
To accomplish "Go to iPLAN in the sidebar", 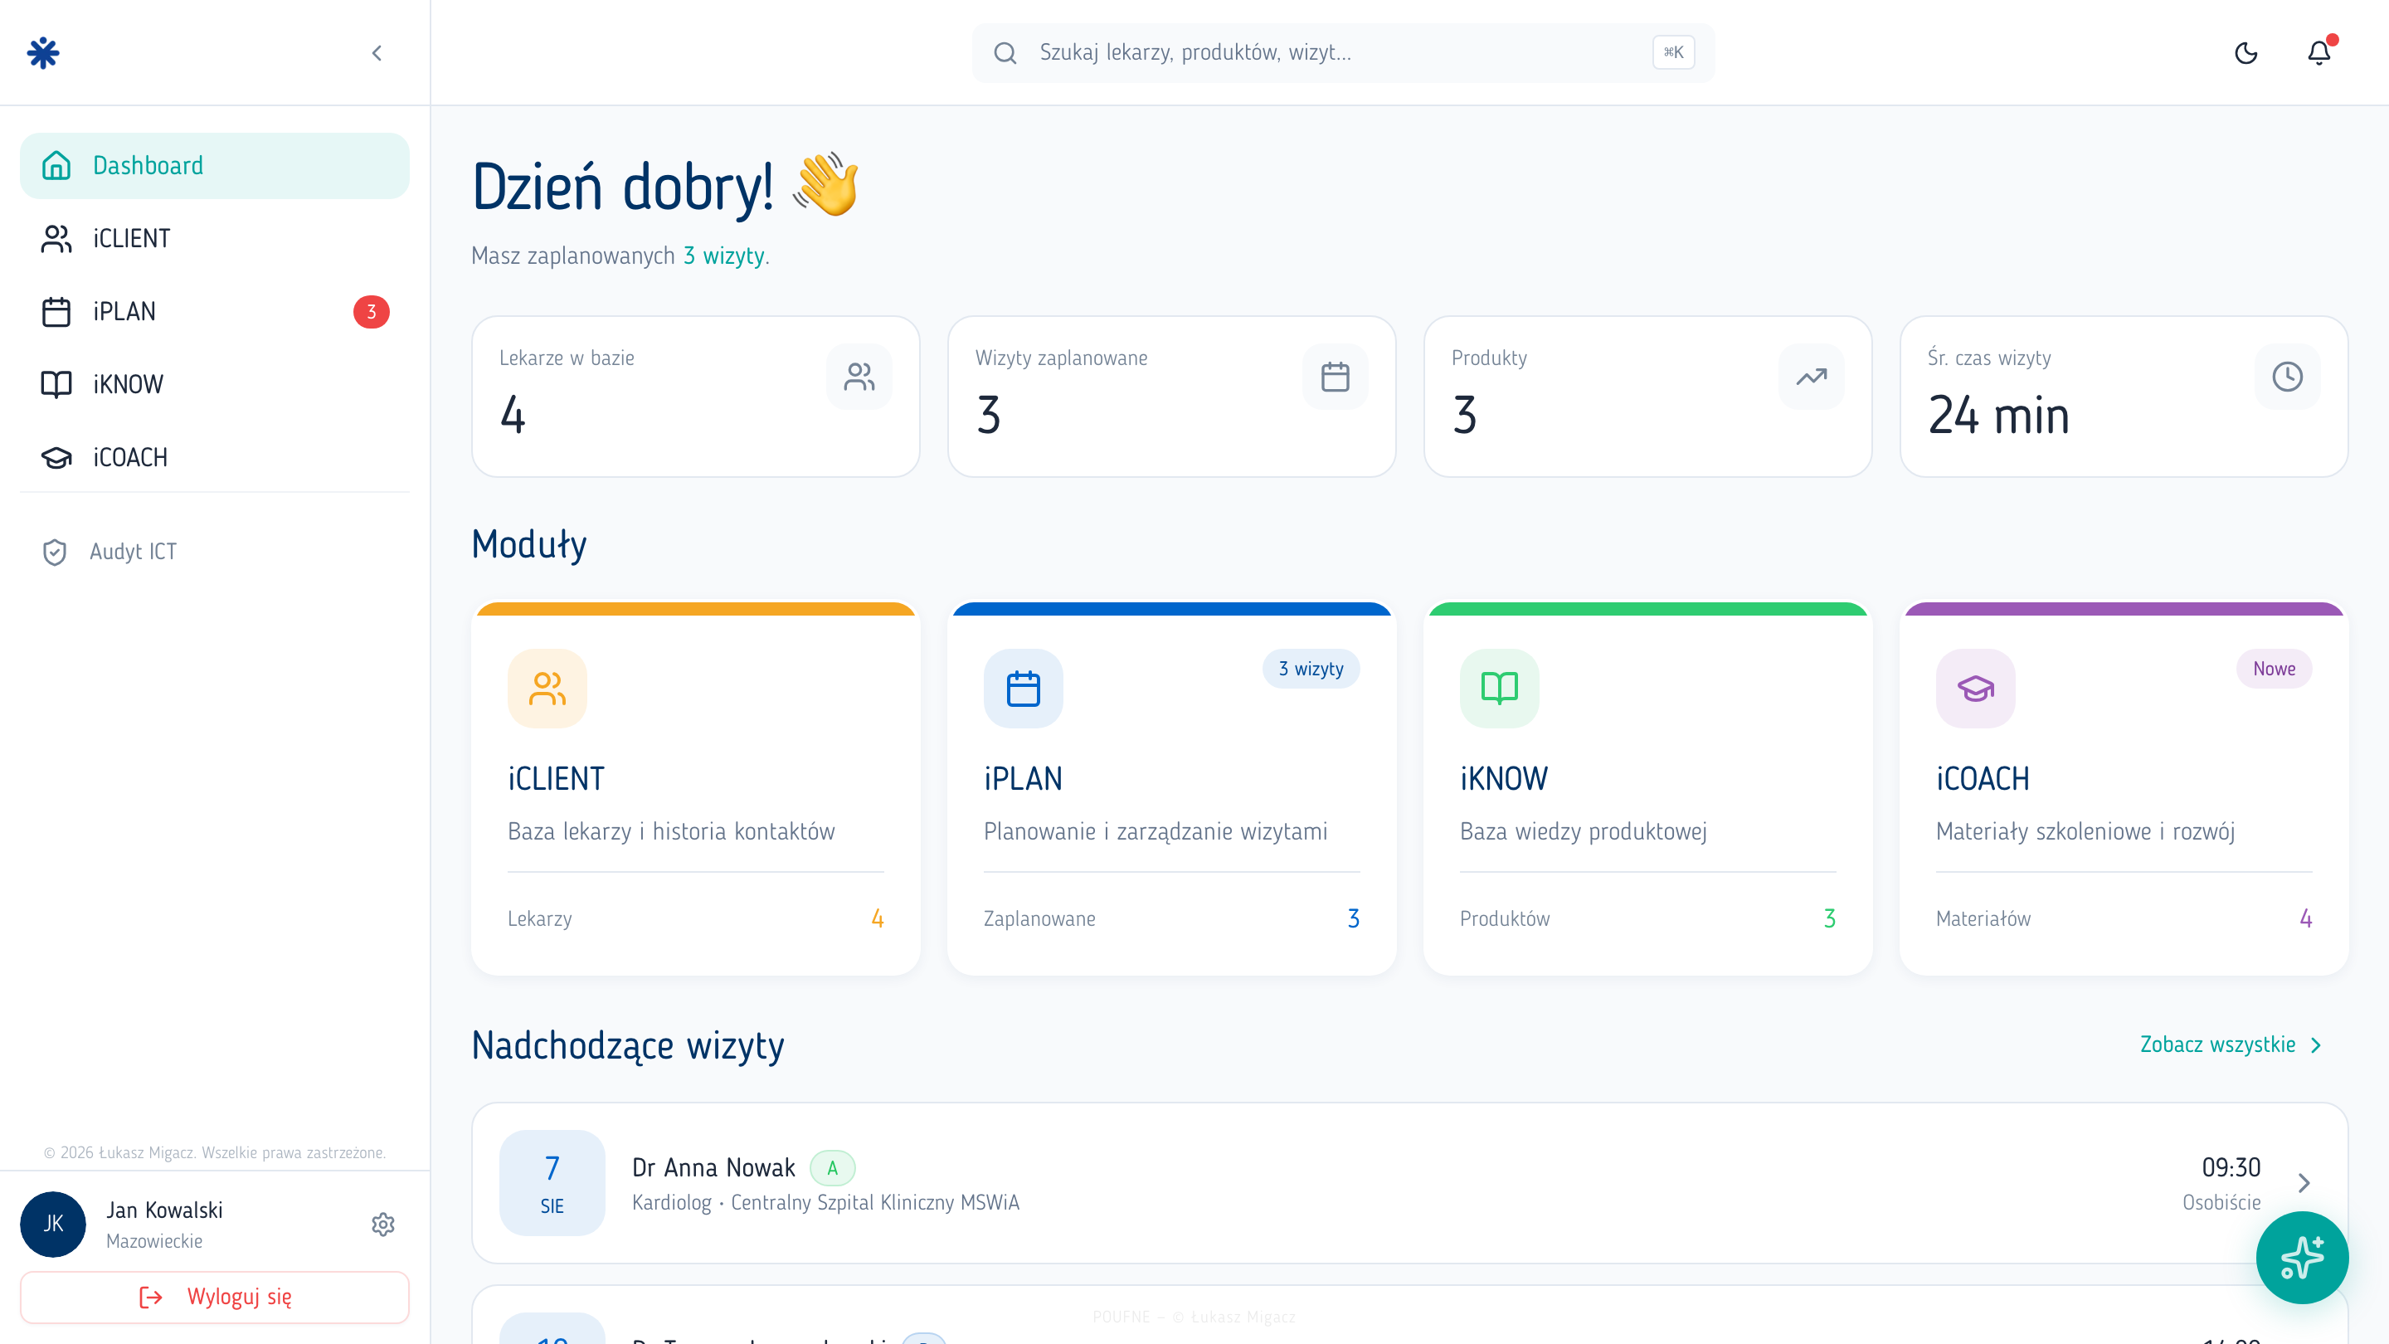I will (x=214, y=312).
